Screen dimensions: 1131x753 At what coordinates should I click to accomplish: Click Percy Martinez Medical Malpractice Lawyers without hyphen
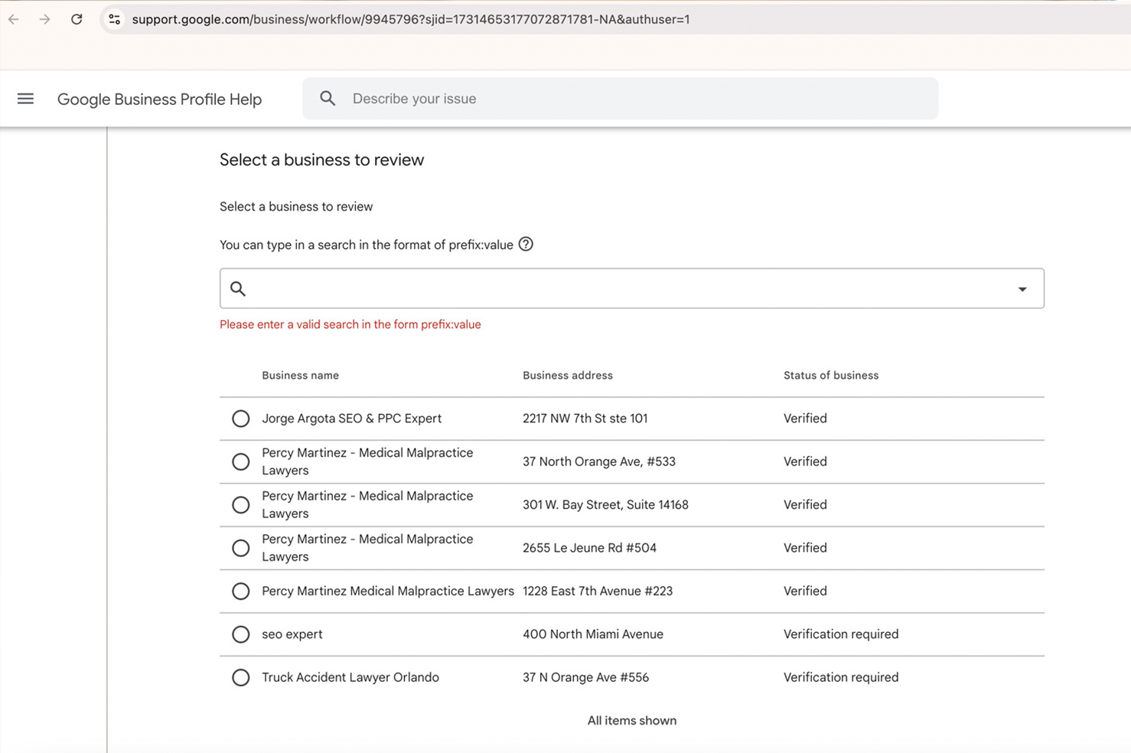[x=388, y=591]
